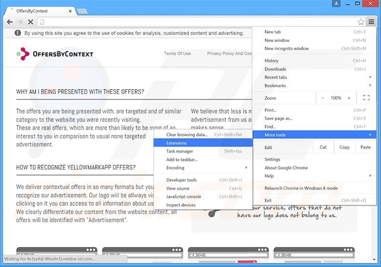This screenshot has width=381, height=267.
Task: Click the first browser mockup thumbnail
Action: tap(56, 254)
